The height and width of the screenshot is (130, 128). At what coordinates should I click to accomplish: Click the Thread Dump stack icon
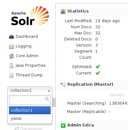coord(12,75)
